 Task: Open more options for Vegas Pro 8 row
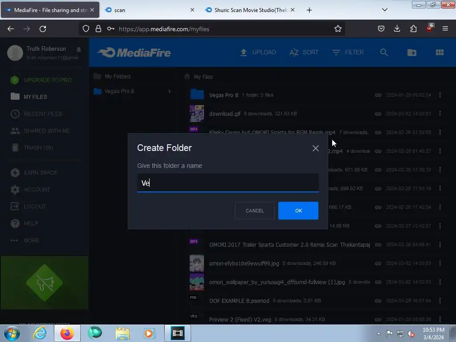440,95
